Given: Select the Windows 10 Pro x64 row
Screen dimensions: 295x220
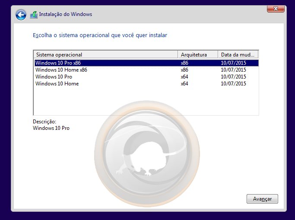Looking at the screenshot, I should pos(146,77).
